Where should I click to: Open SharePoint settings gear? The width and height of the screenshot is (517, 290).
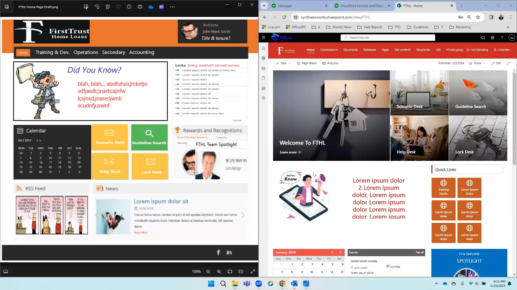click(x=492, y=38)
